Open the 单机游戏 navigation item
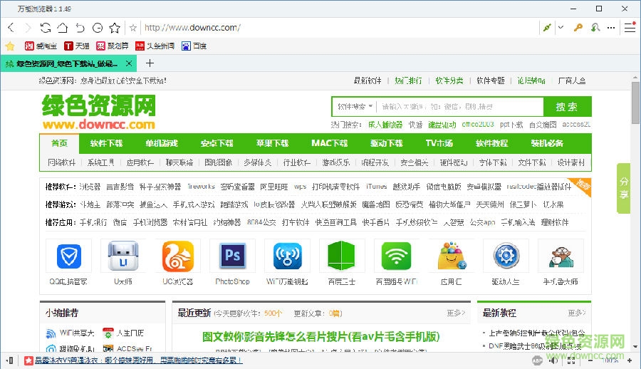Screen dimensions: 641x369 click(162, 143)
